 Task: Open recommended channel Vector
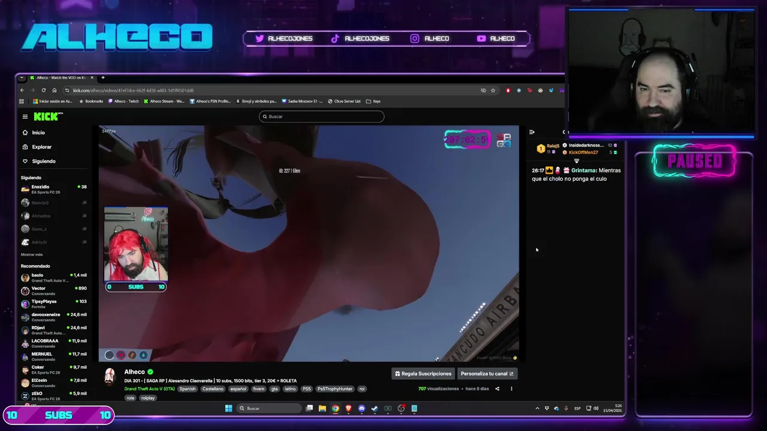(54, 290)
